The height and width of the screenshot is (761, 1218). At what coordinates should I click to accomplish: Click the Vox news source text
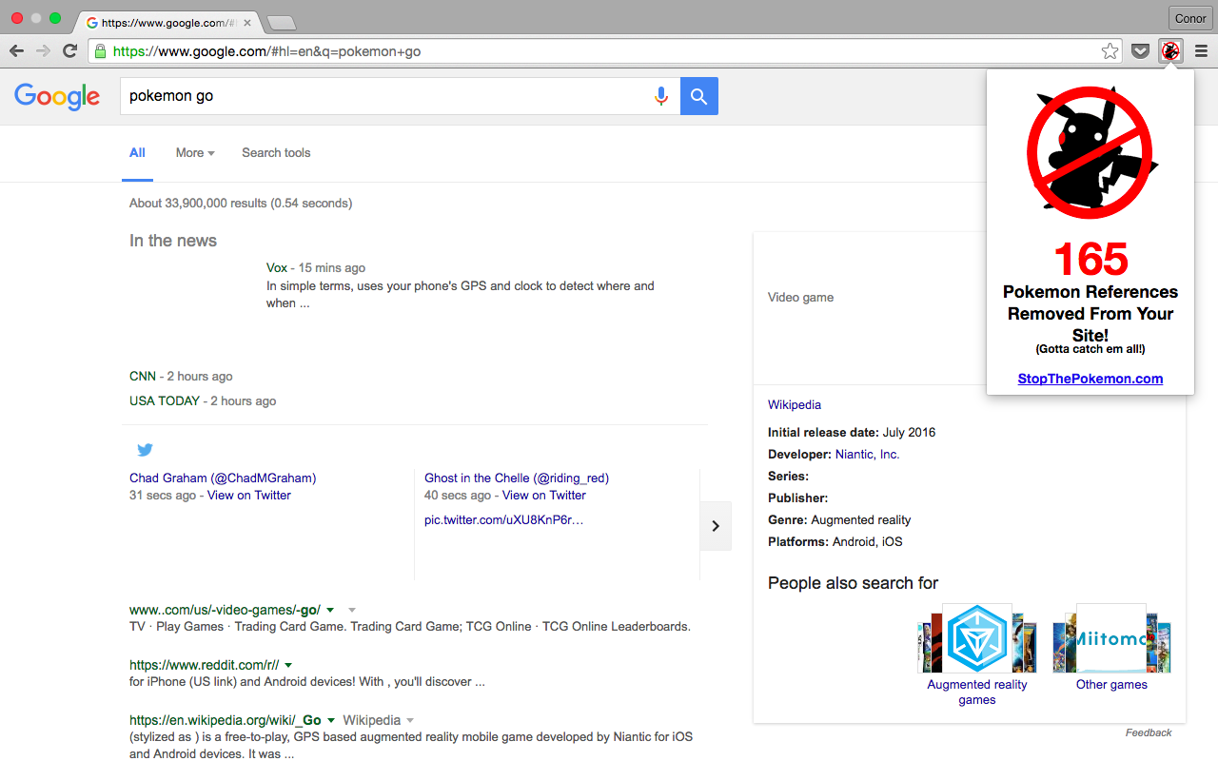tap(277, 267)
